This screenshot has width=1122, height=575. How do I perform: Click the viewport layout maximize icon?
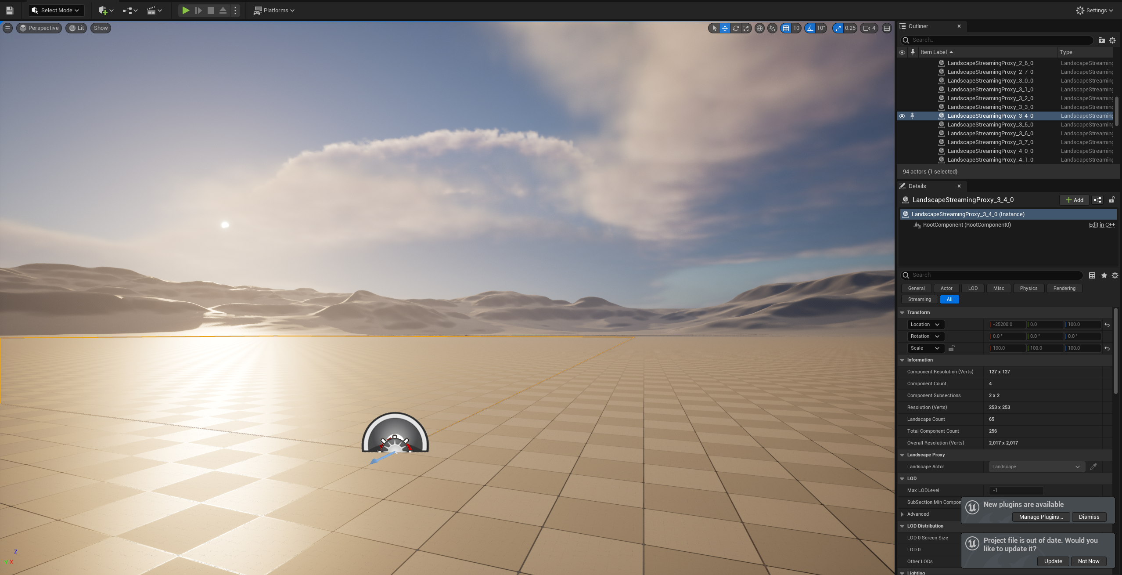pyautogui.click(x=887, y=28)
